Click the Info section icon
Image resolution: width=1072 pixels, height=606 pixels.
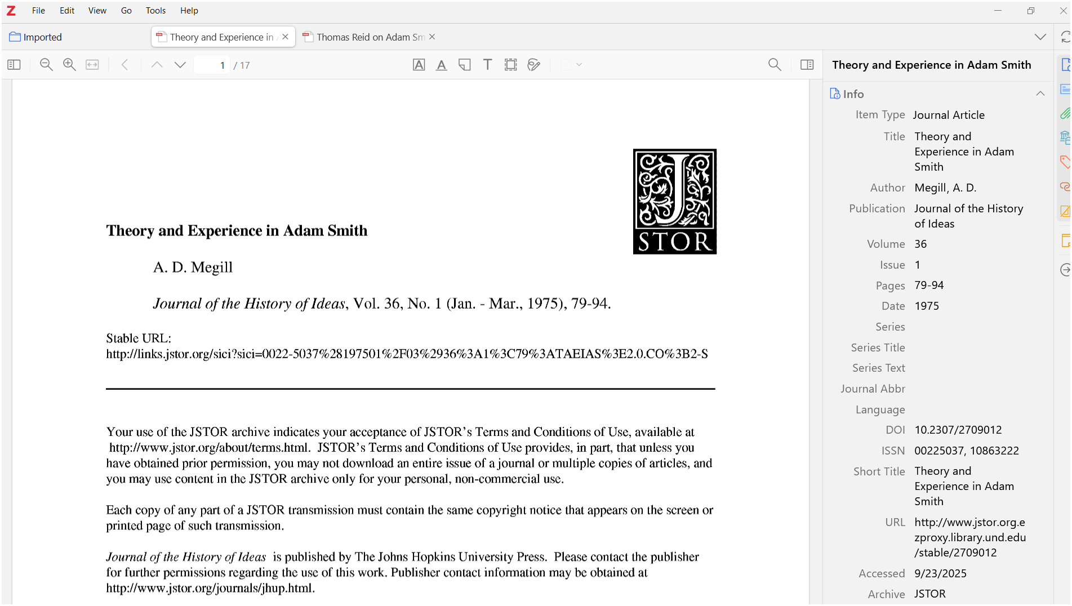(x=835, y=93)
